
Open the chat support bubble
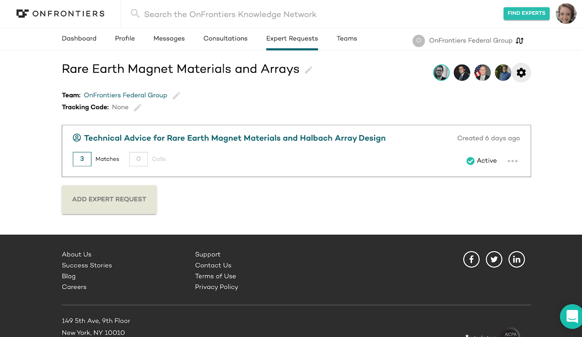point(571,316)
